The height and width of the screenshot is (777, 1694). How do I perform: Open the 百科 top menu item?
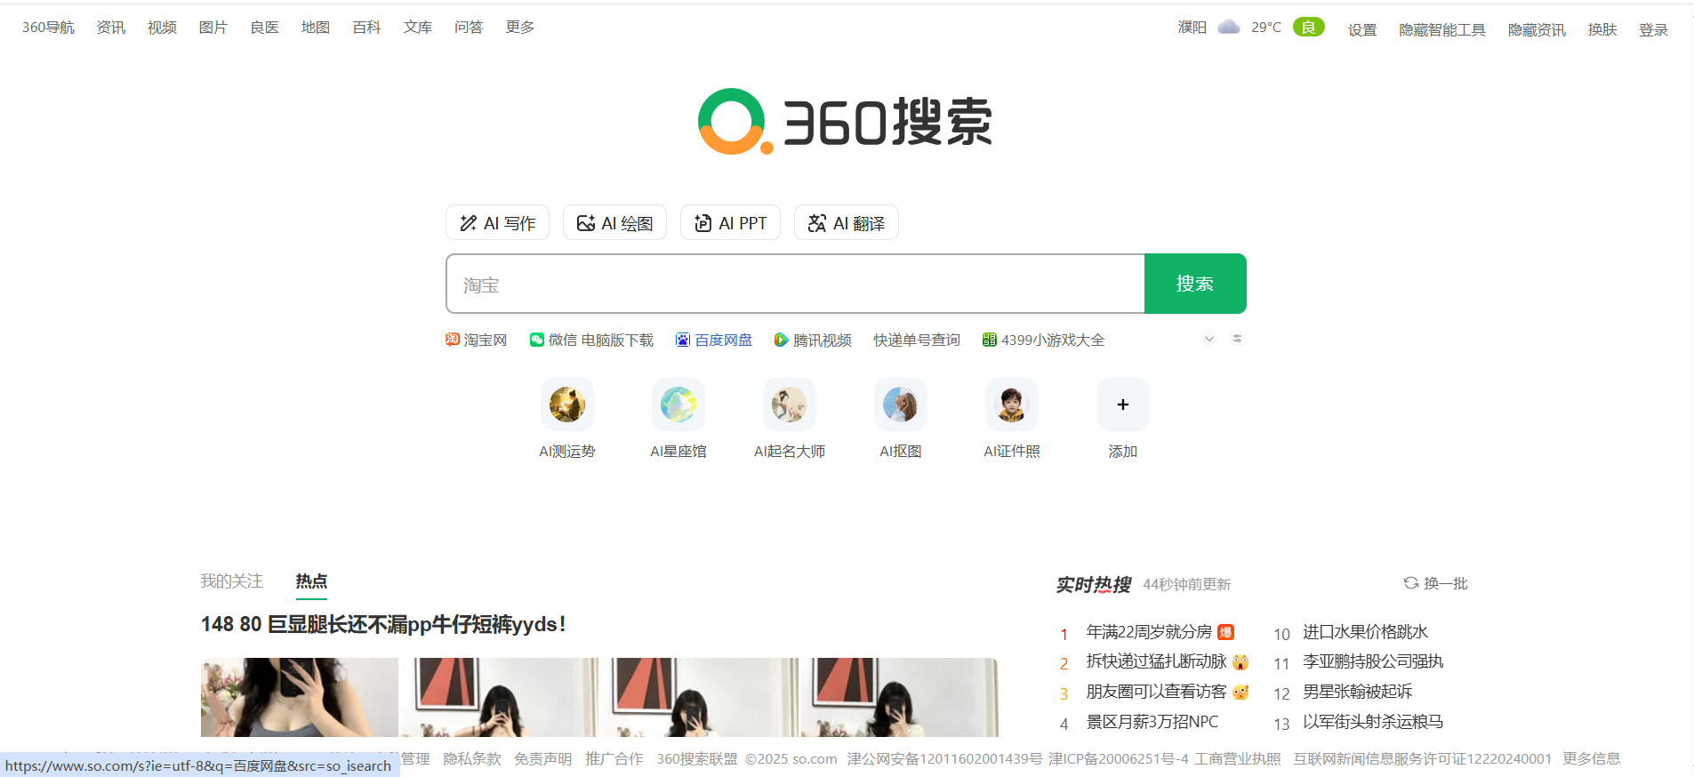[x=366, y=28]
